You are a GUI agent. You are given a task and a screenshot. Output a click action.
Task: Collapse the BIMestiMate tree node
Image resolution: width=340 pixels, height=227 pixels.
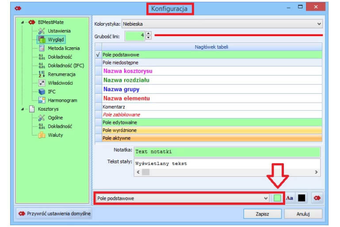tap(23, 23)
